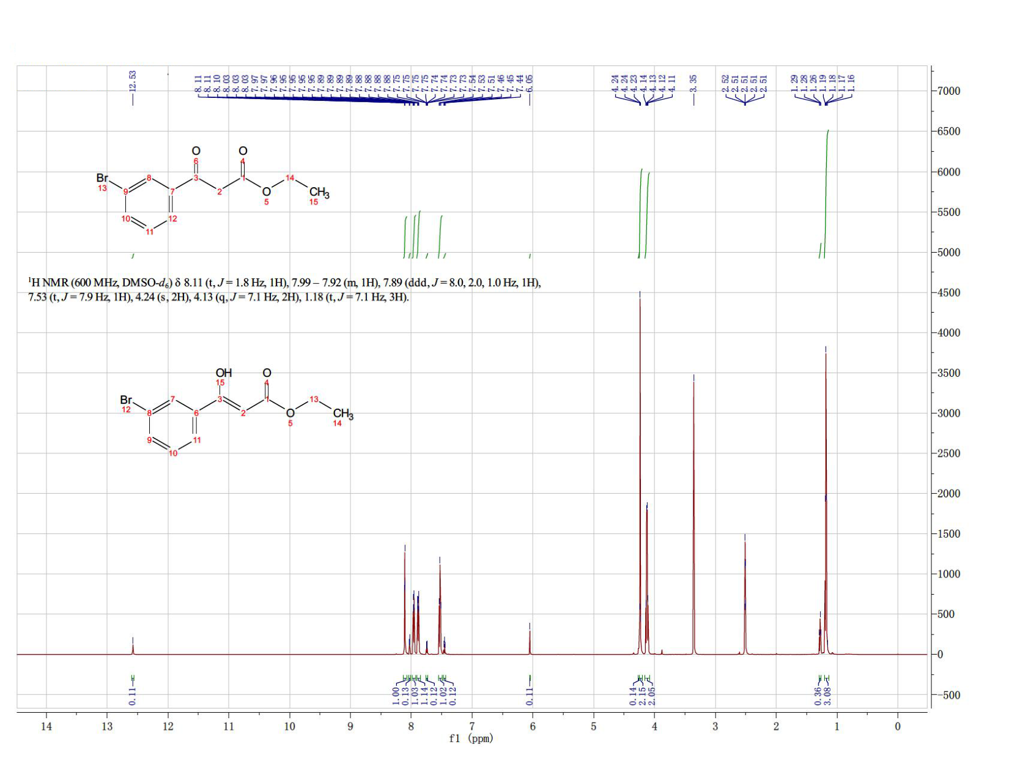
Task: Click the 3.35 peak label at top
Action: click(693, 83)
